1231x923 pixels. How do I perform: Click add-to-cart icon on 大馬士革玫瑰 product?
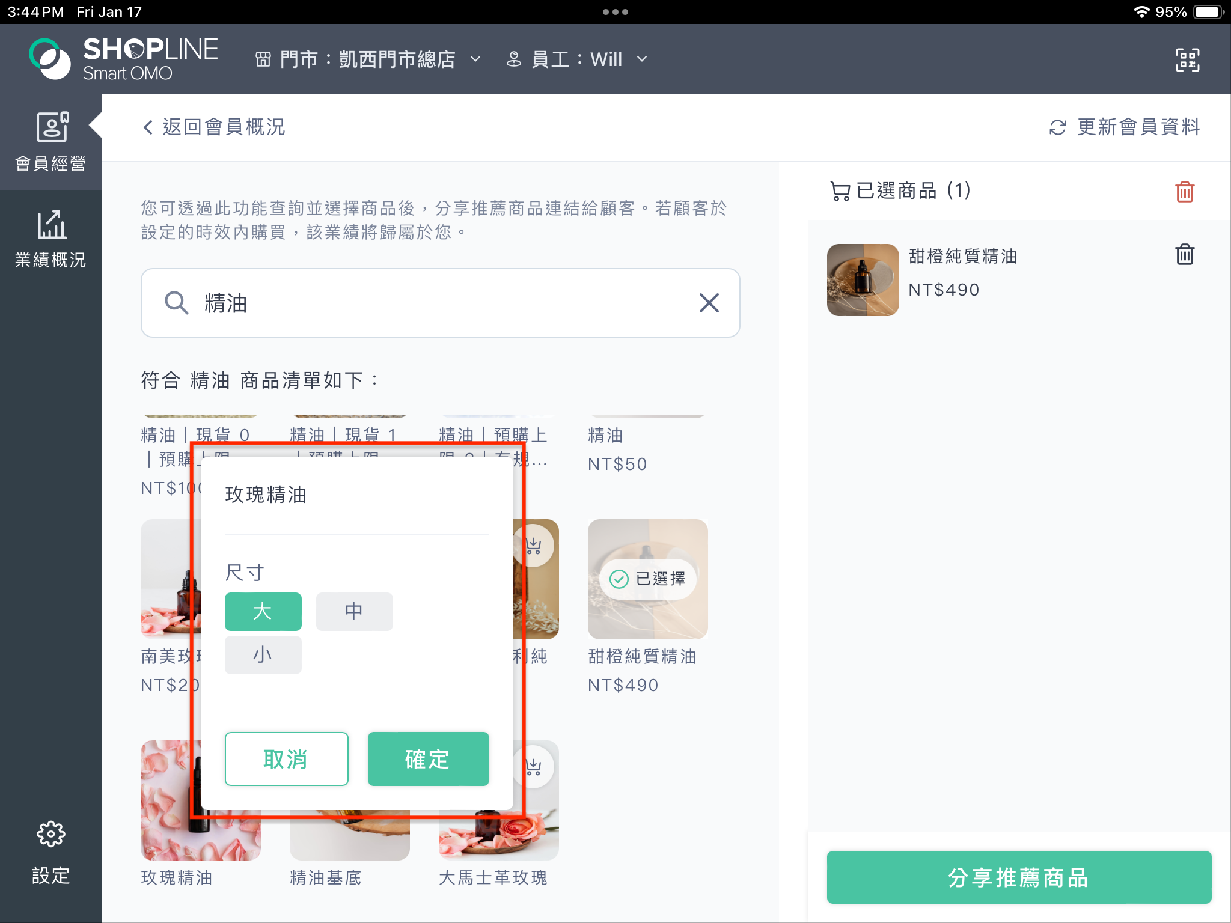[x=533, y=767]
